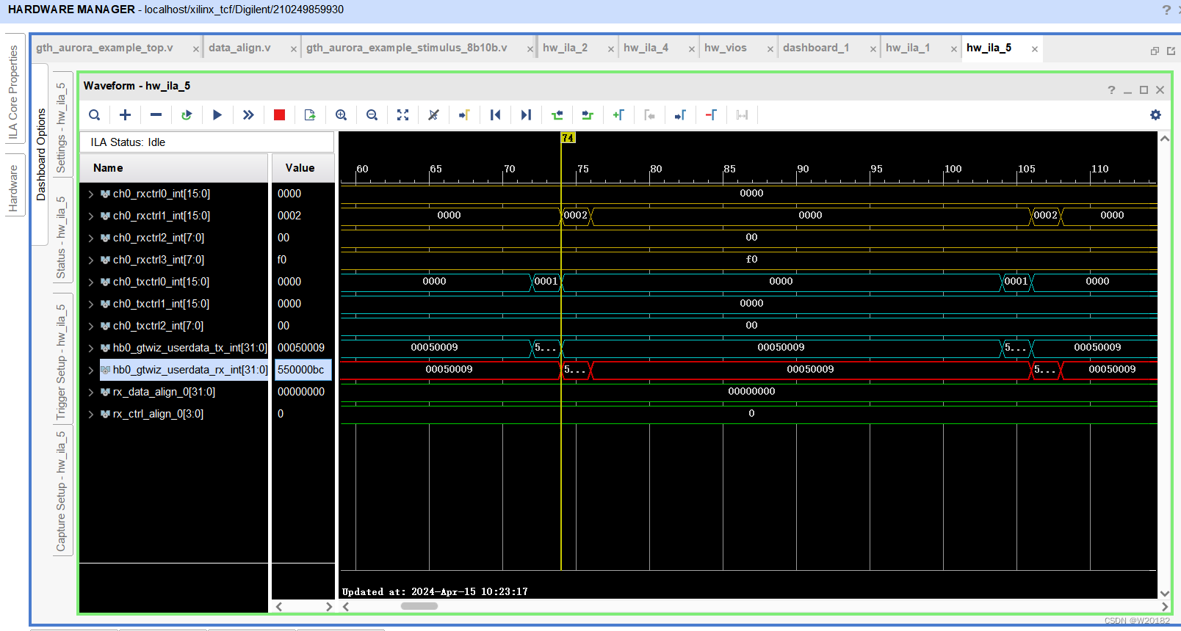This screenshot has height=631, width=1181.
Task: Expand ch0_txctrl2_int[7:0] bus
Action: (x=91, y=327)
